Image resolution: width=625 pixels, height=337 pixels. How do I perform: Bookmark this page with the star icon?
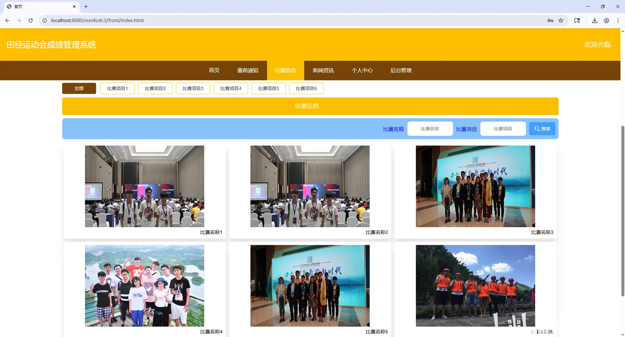[561, 20]
